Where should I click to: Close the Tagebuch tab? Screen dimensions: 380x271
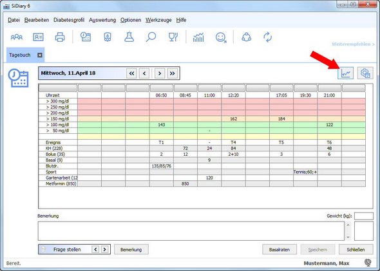(40, 55)
